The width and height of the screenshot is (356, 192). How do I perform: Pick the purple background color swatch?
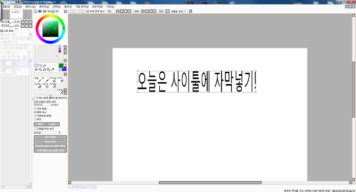[x=65, y=69]
